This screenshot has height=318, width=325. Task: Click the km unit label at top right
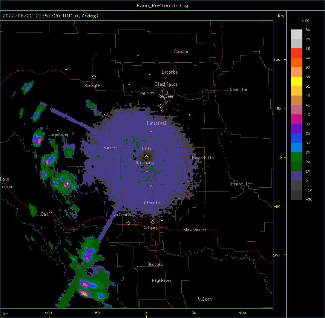click(x=281, y=16)
